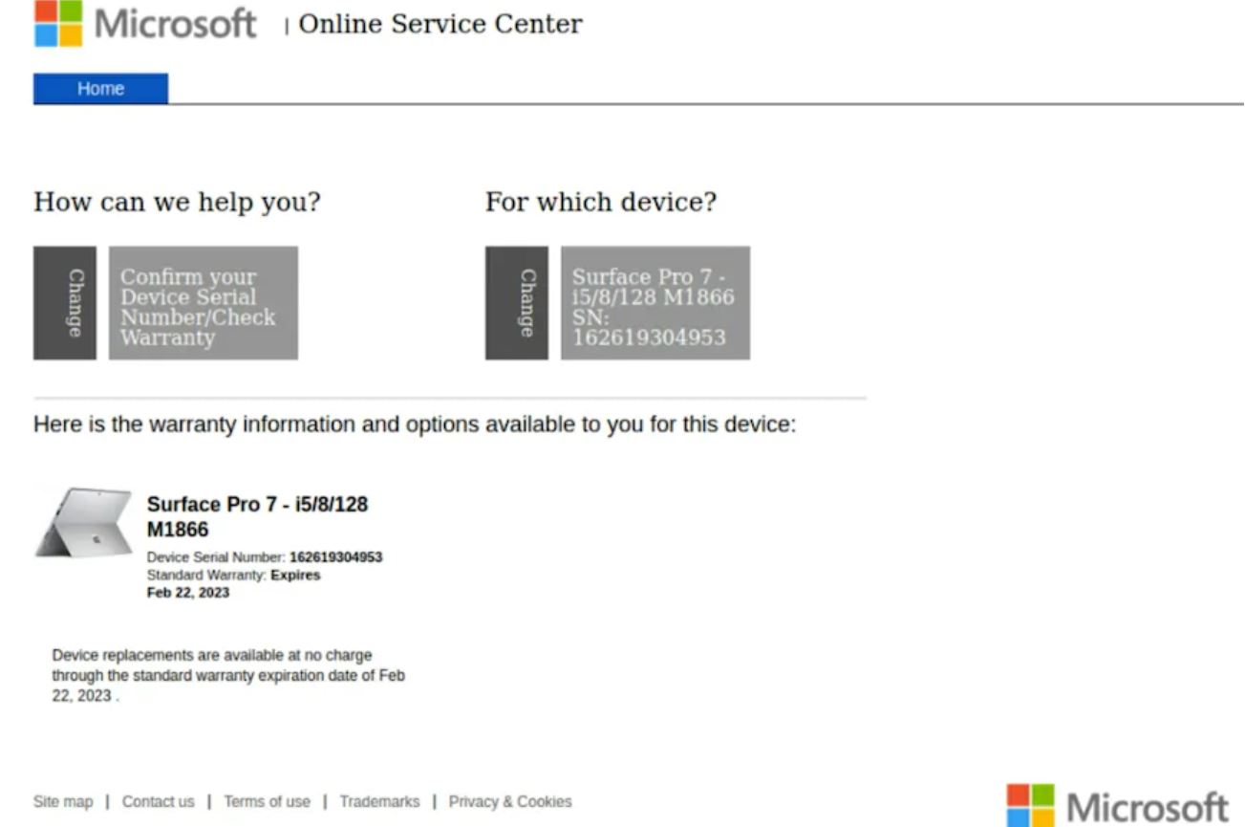Image resolution: width=1245 pixels, height=827 pixels.
Task: Click the Online Service Center title
Action: pyautogui.click(x=440, y=25)
